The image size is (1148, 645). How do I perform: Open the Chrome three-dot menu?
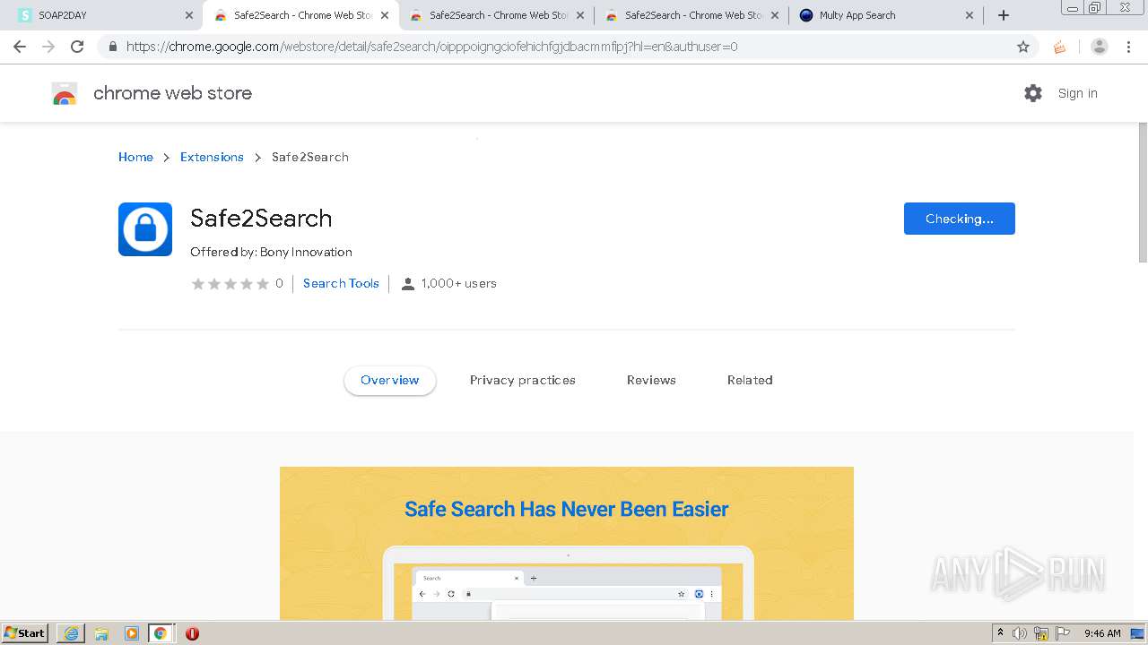[1127, 47]
